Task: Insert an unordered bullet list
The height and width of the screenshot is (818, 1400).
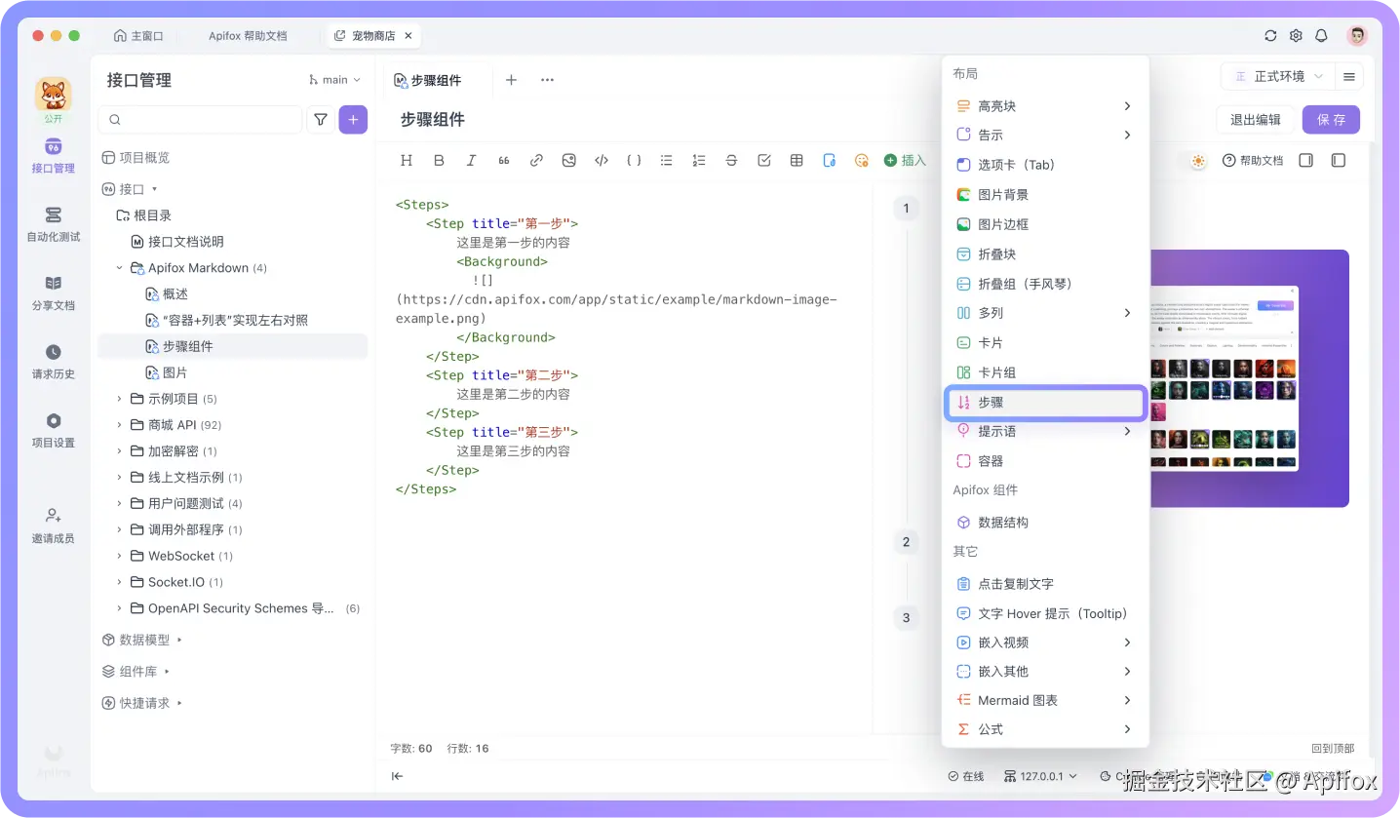Action: click(666, 161)
